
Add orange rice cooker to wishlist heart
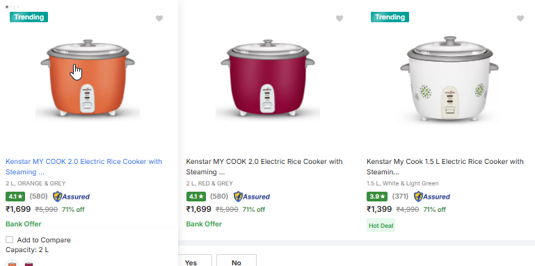(159, 18)
